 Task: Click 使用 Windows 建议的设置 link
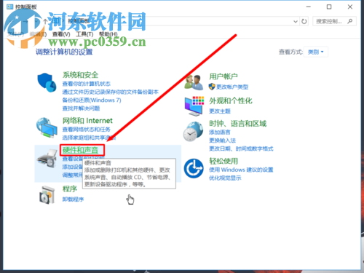coord(241,170)
